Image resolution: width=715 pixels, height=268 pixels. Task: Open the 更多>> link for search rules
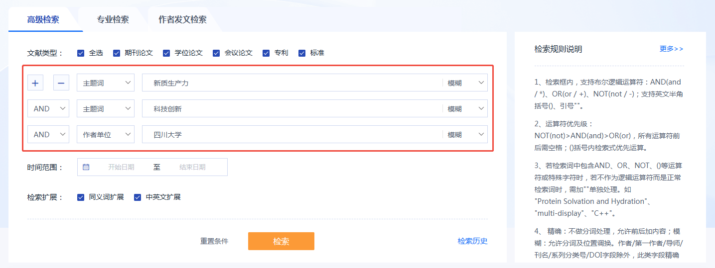tap(671, 49)
